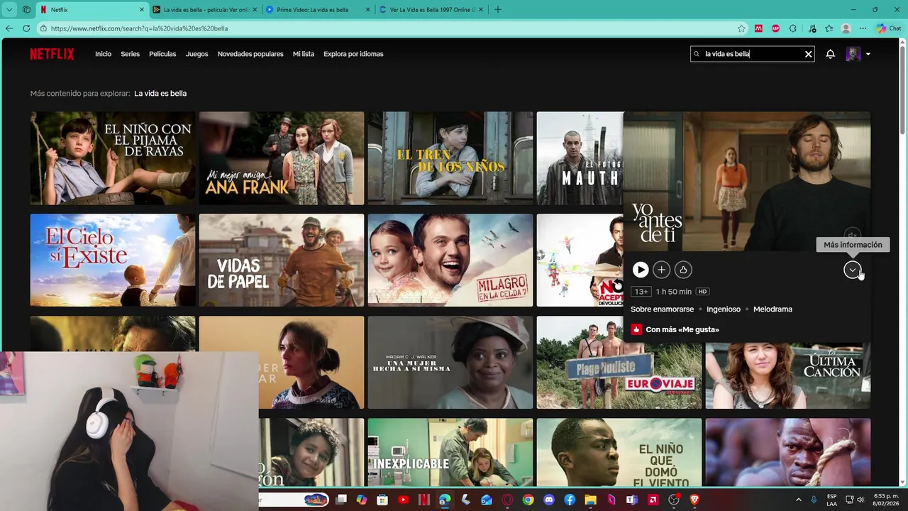Open File Explorer from the taskbar

(590, 500)
